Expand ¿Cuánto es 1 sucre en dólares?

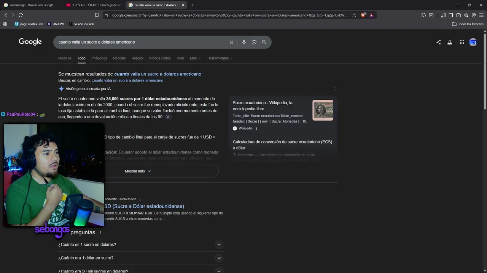click(141, 245)
